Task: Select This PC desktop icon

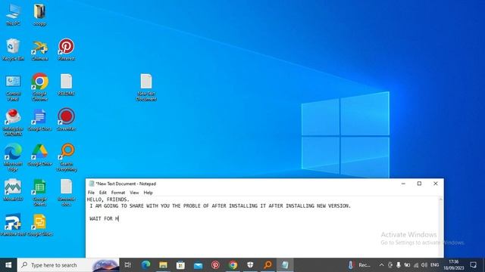Action: 13,15
